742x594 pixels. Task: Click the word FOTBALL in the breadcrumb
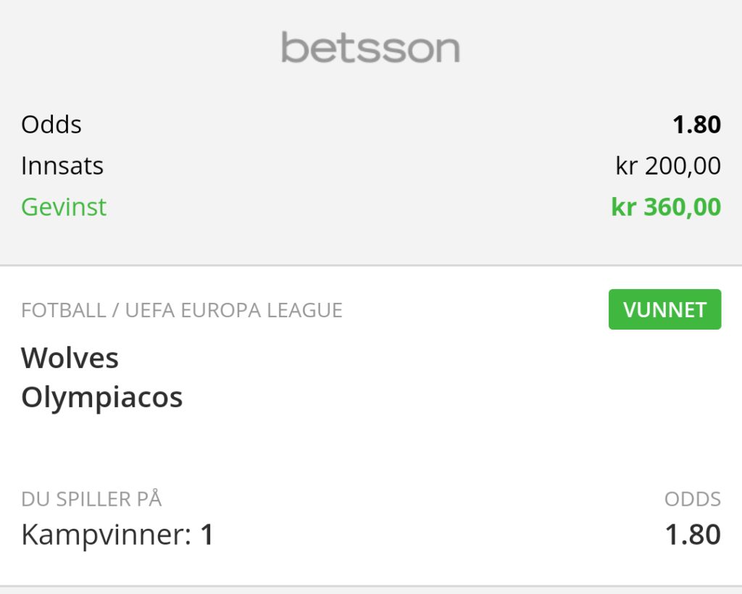click(x=64, y=310)
